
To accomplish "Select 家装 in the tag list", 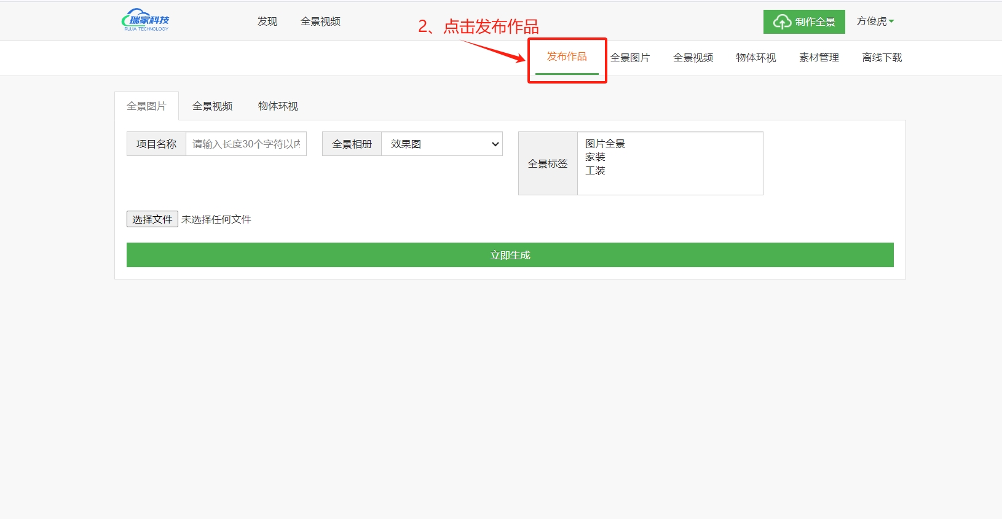I will click(x=595, y=157).
